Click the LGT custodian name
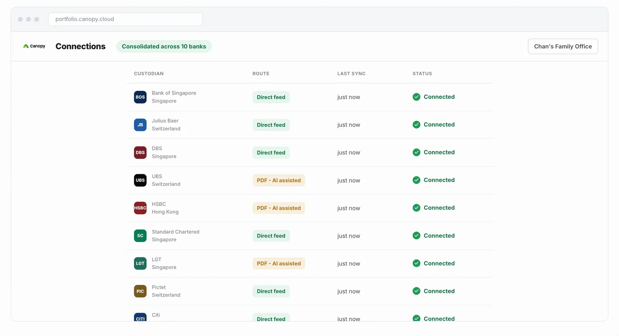 tap(157, 259)
